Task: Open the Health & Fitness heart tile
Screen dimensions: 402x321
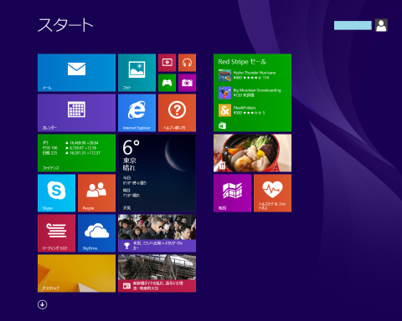Action: pos(272,193)
